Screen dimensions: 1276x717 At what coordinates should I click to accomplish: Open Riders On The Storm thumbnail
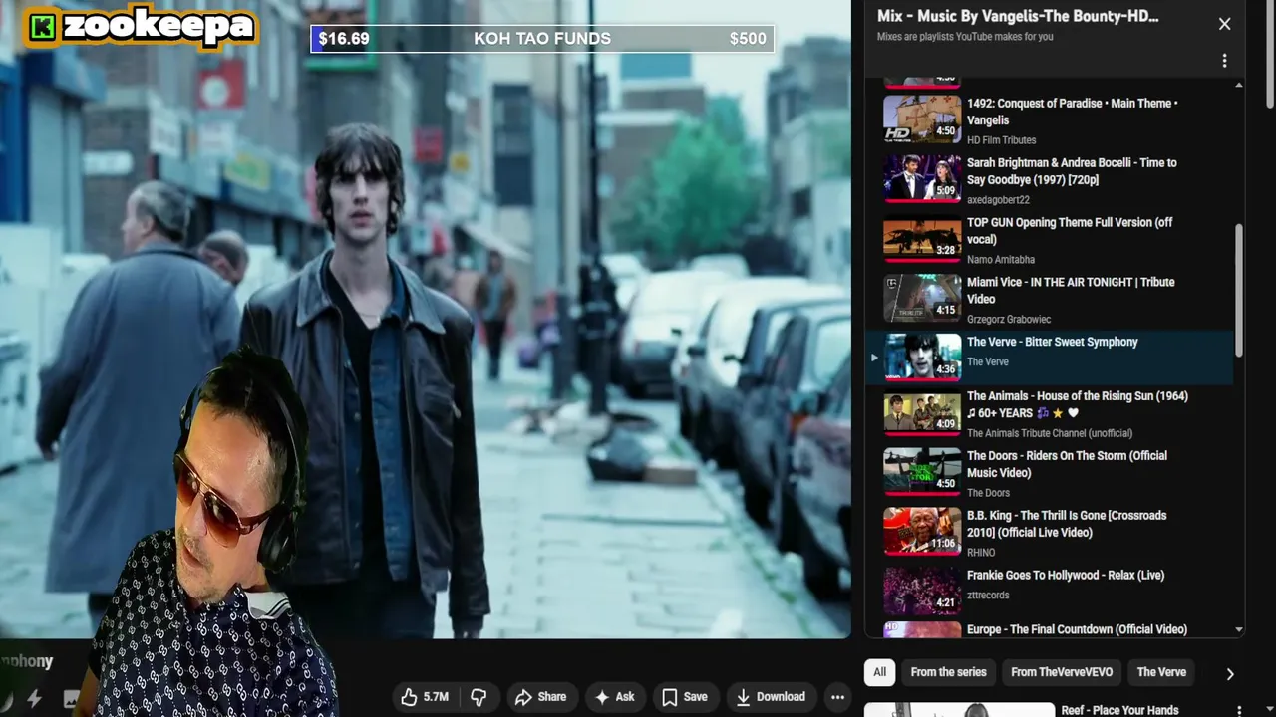tap(922, 474)
